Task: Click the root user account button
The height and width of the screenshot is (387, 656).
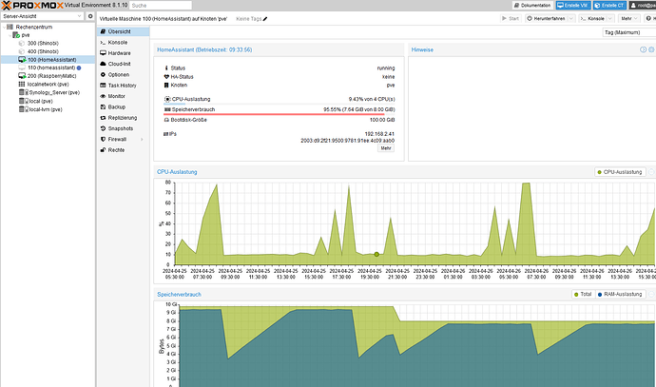Action: pos(642,6)
